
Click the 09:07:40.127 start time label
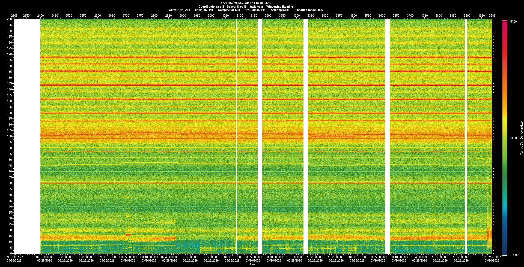coord(14,257)
